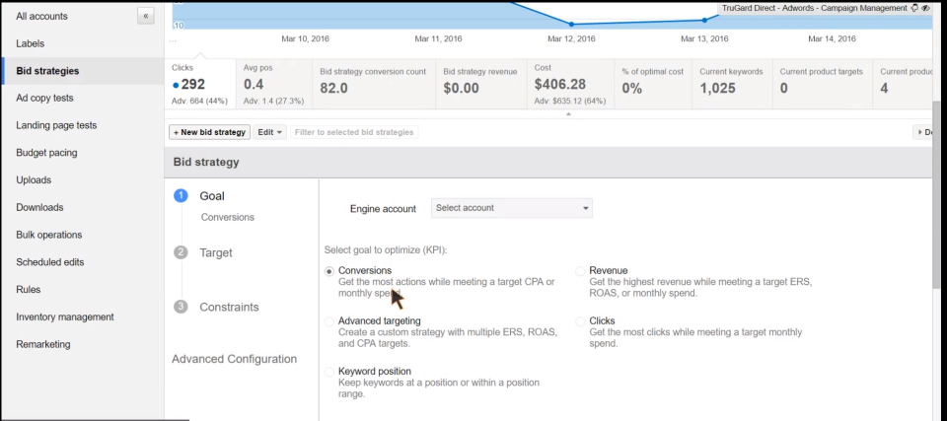Select the Avg pos metric tile
Viewport: 947px width, 421px height.
click(x=274, y=85)
